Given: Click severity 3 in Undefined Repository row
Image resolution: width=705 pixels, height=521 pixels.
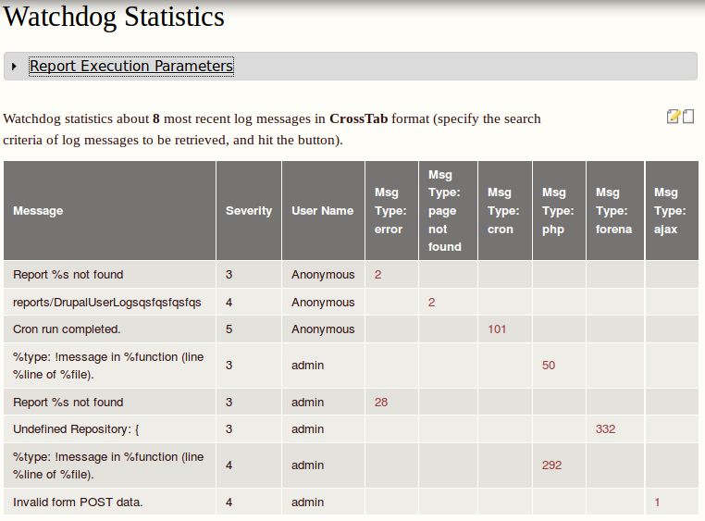Looking at the screenshot, I should point(229,428).
